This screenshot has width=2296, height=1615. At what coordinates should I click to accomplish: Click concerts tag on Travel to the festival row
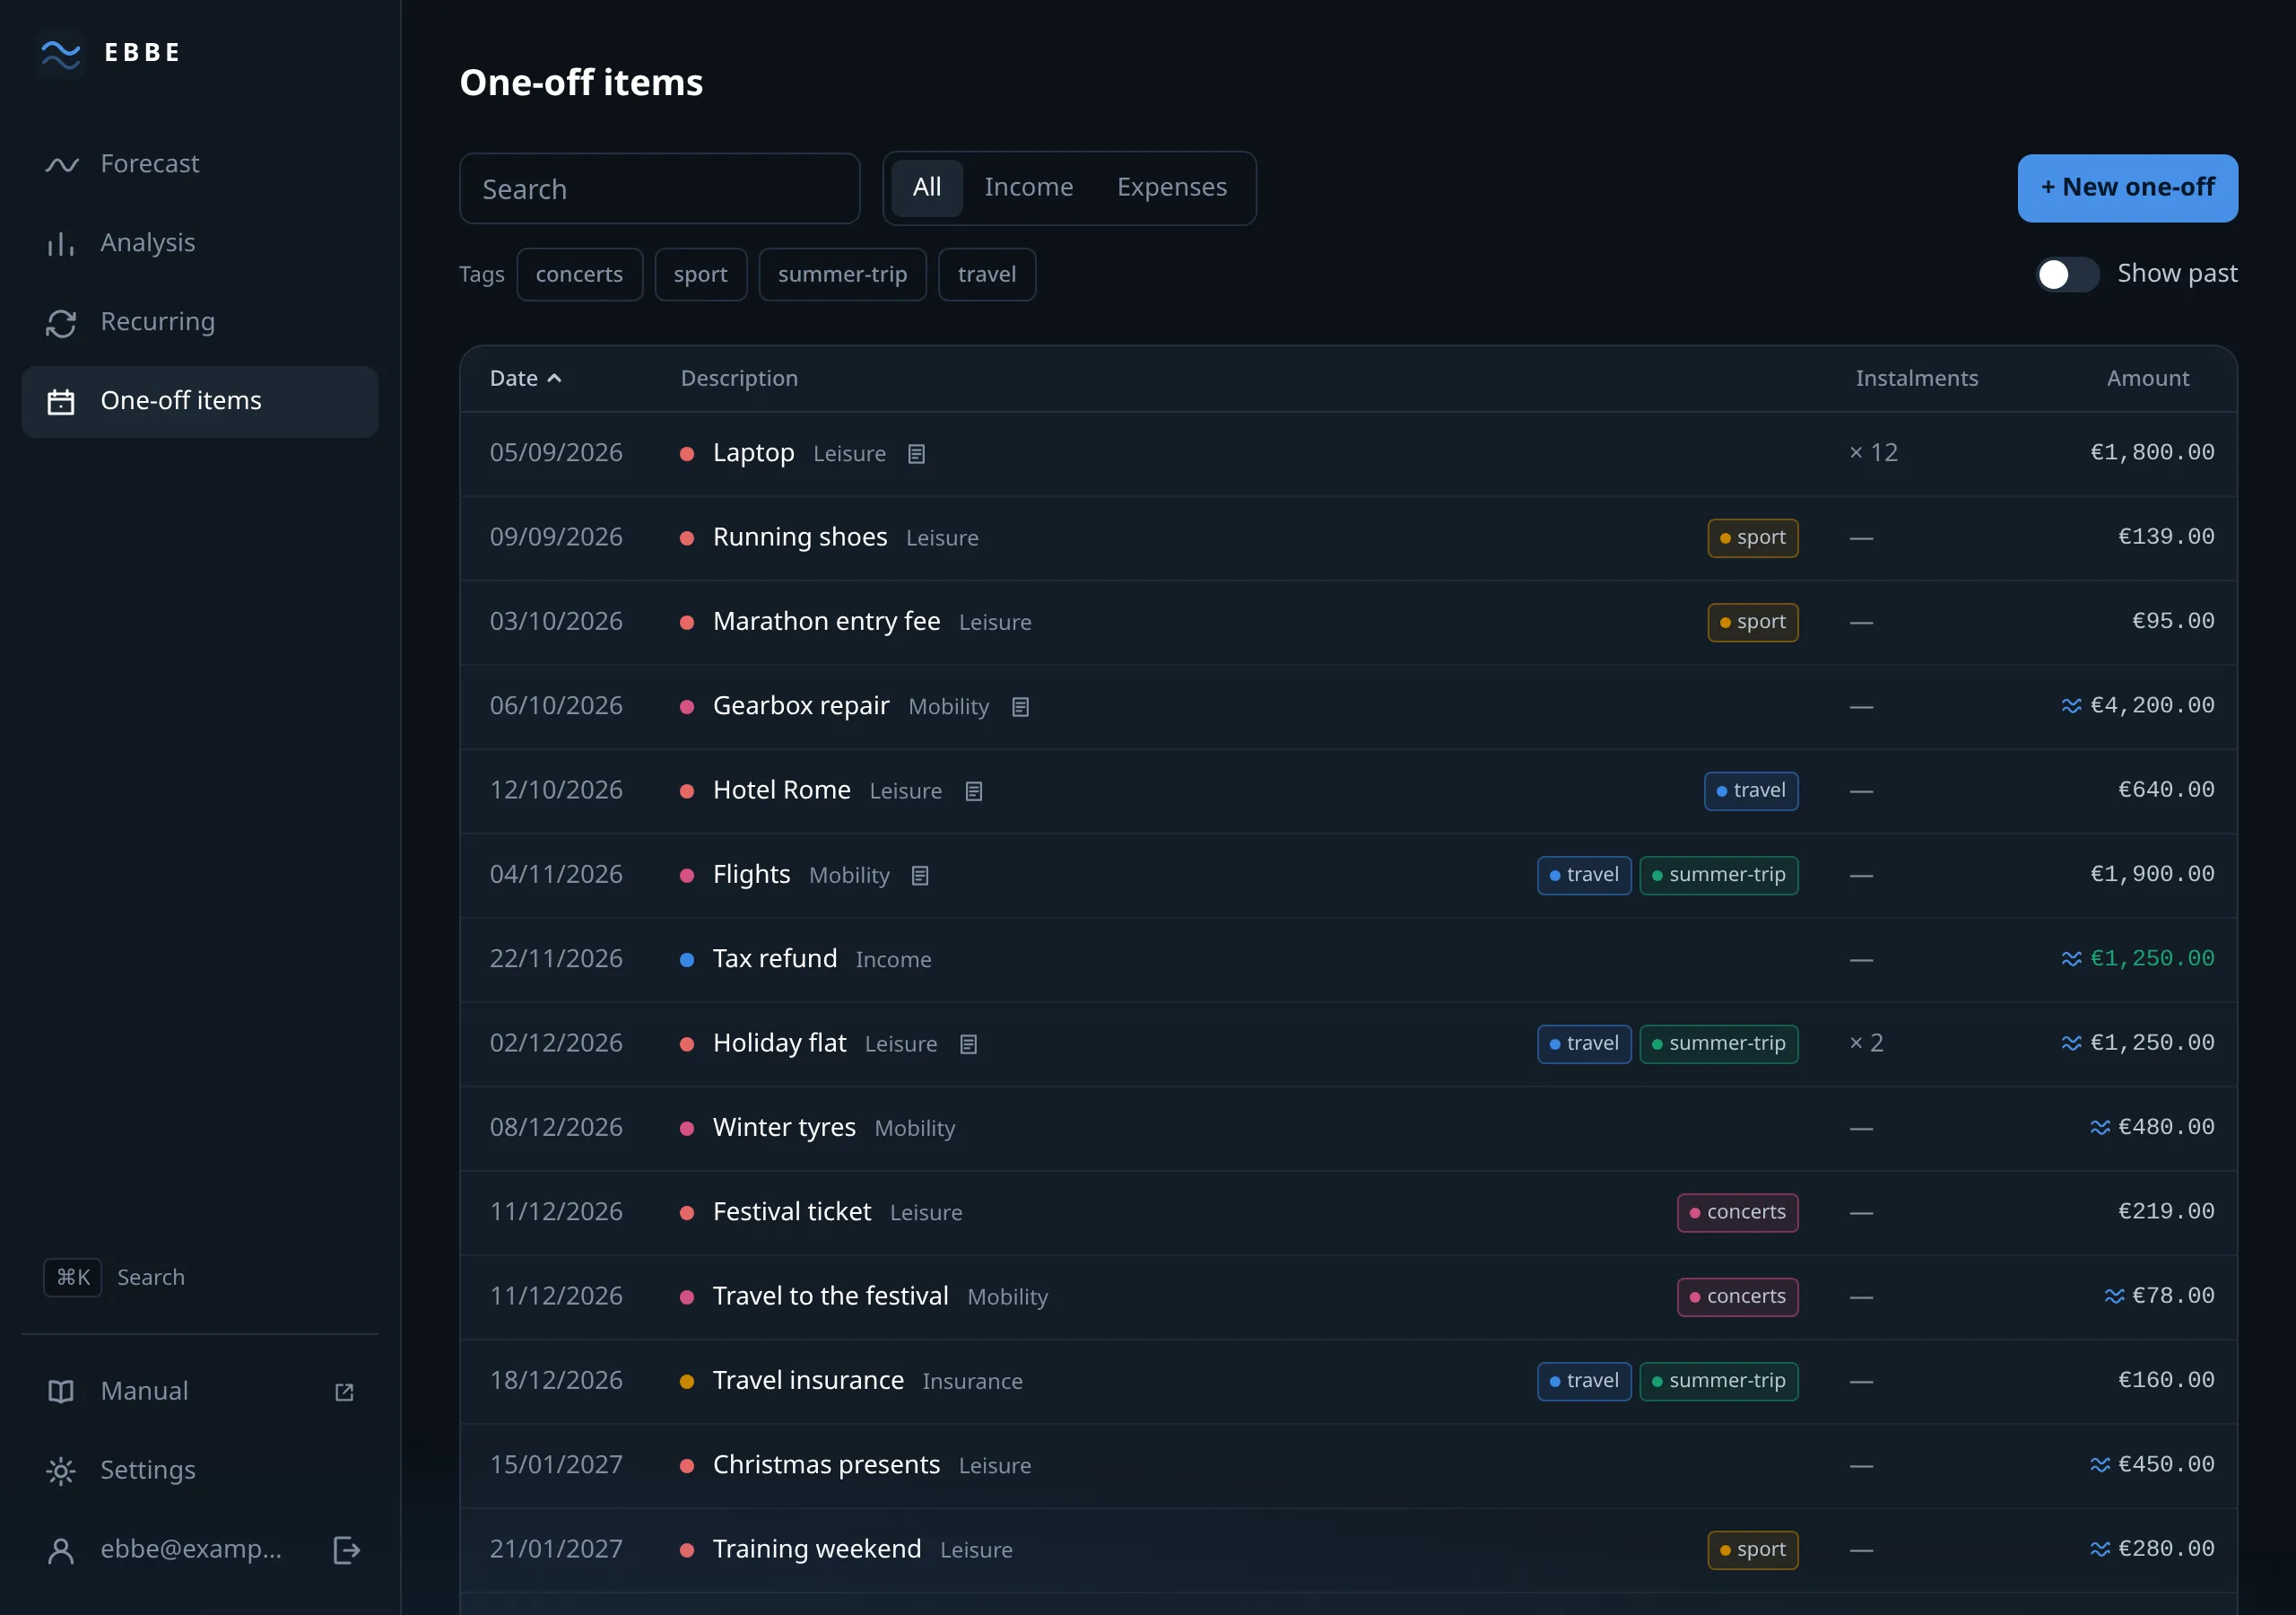(1737, 1296)
